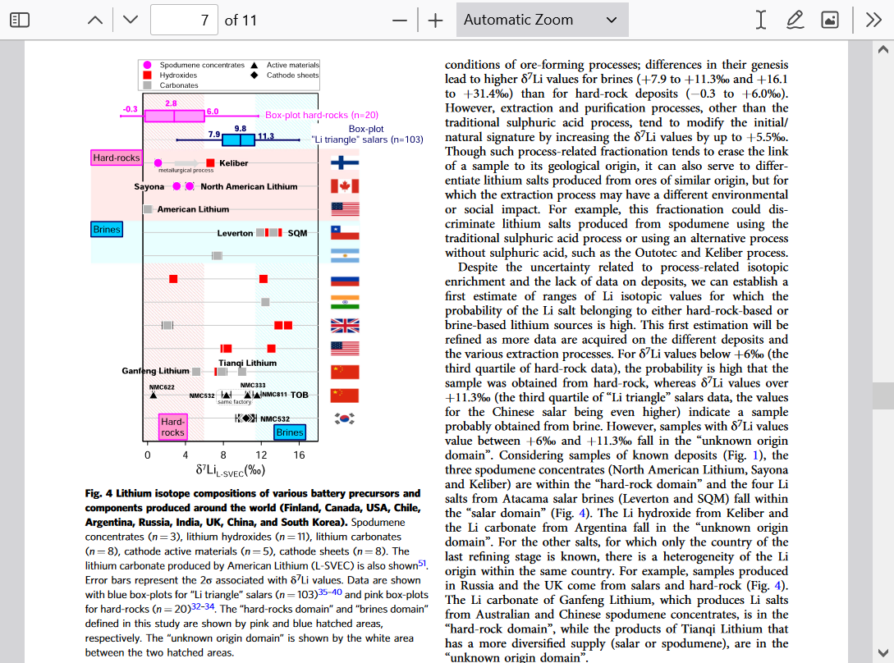Screen dimensions: 894x663
Task: Select the text annotation tool
Action: (760, 20)
